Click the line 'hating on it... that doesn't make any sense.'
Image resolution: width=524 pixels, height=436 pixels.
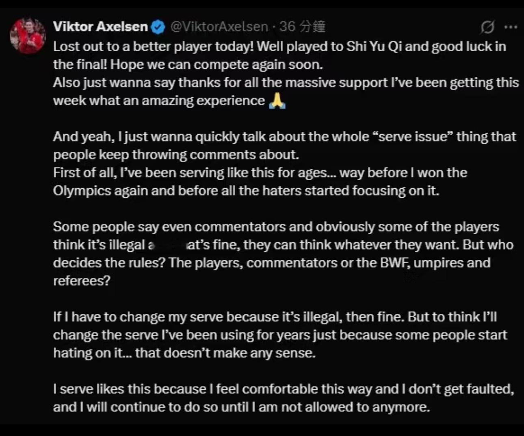(184, 353)
